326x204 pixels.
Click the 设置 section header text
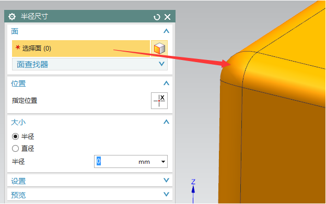tap(18, 181)
